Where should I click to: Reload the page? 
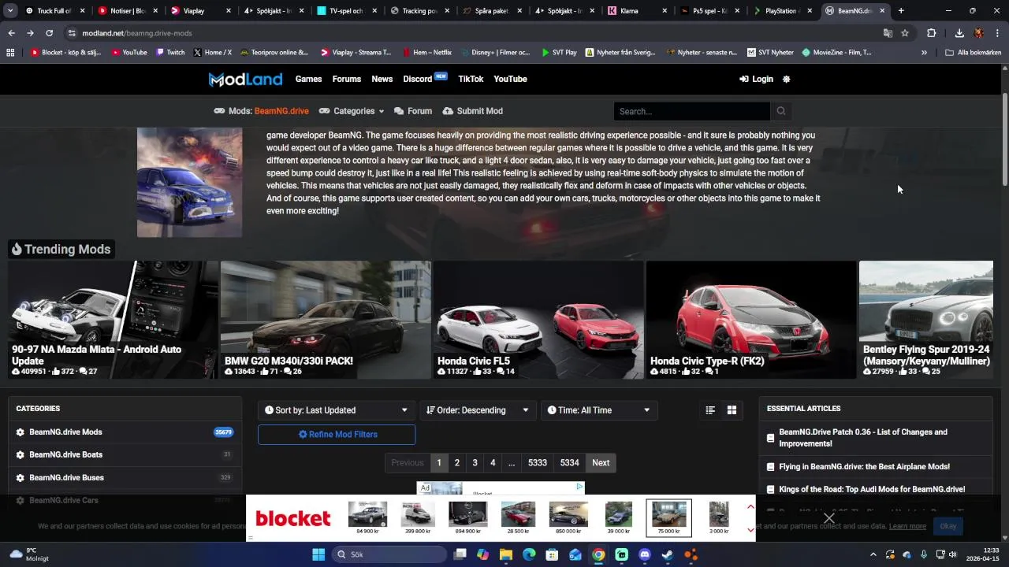click(x=49, y=33)
